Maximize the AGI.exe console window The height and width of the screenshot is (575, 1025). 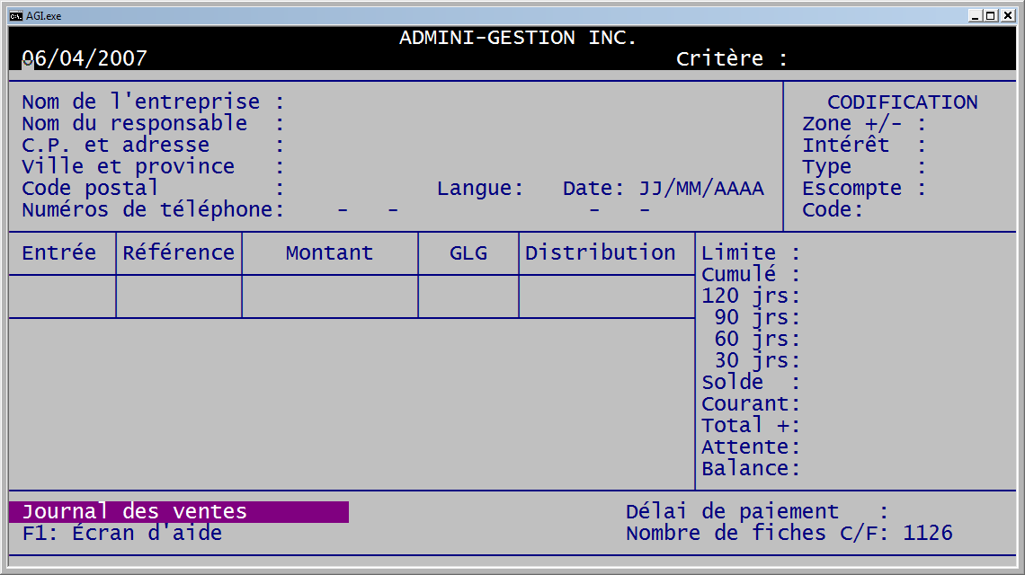(x=990, y=15)
